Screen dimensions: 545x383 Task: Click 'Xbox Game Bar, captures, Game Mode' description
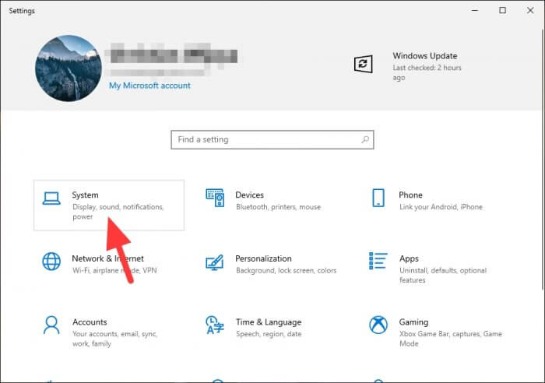point(451,339)
